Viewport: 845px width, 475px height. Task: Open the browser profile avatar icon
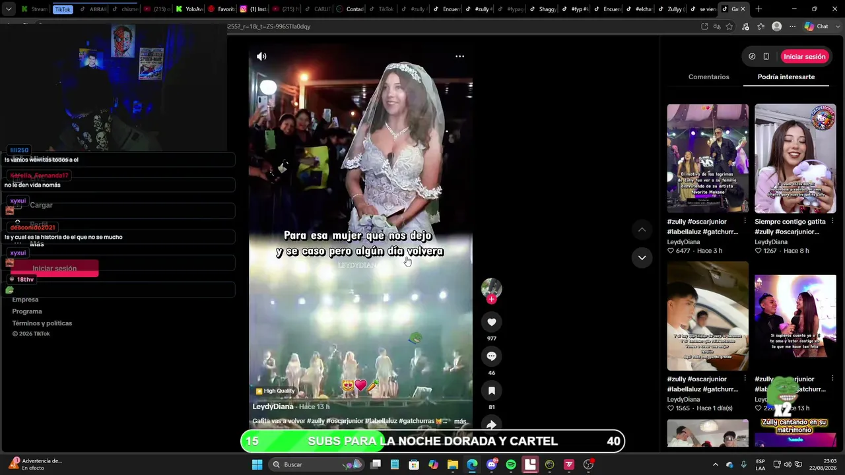coord(777,26)
